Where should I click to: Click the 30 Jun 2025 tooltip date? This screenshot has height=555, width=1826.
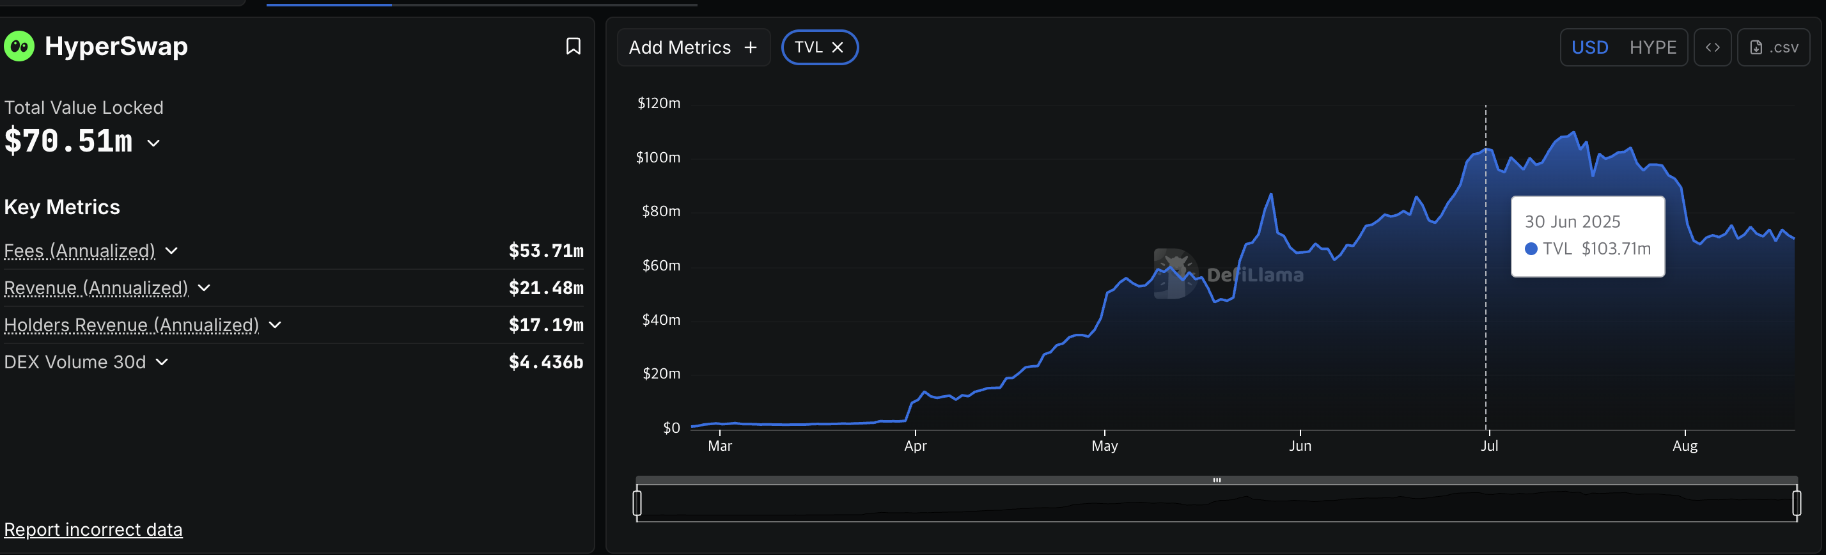(1572, 222)
